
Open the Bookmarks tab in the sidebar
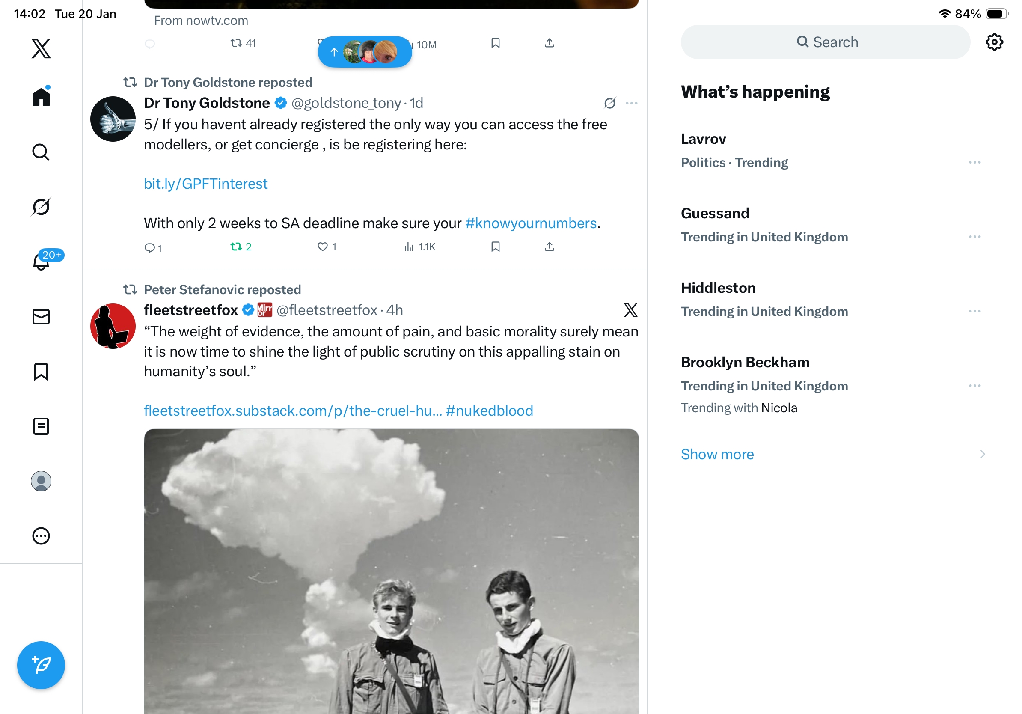(x=41, y=372)
